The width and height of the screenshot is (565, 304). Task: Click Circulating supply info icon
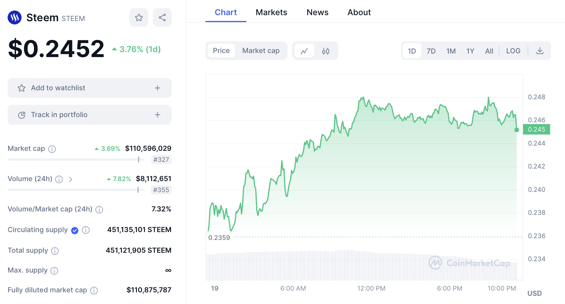click(x=86, y=230)
